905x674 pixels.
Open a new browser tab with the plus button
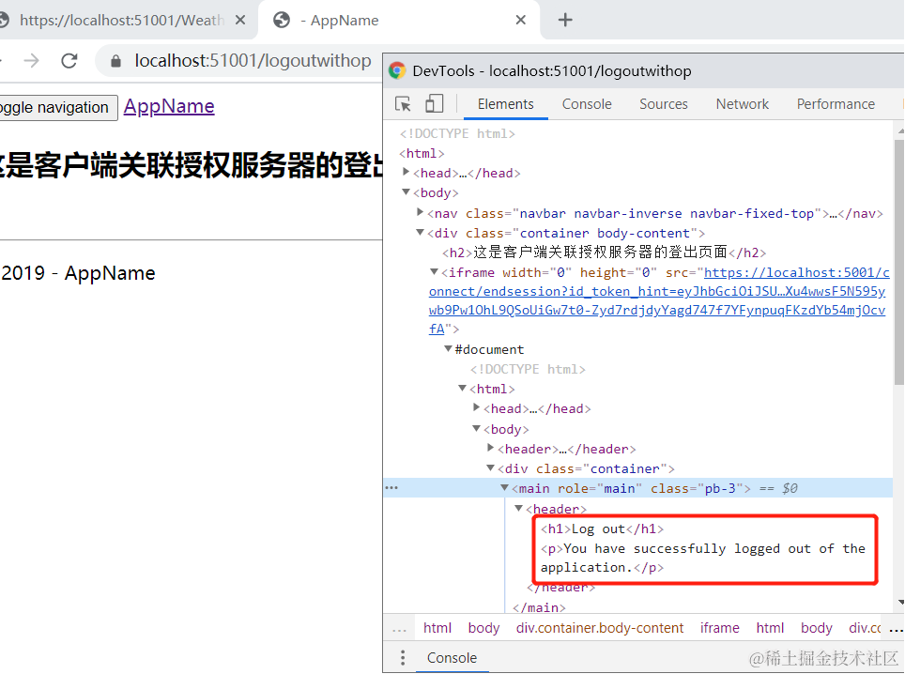pos(565,21)
